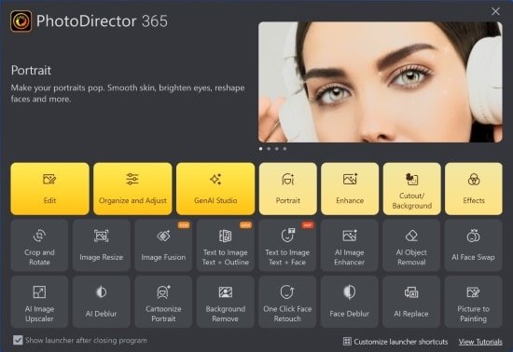Switch to the Effects category tile
513x352 pixels.
coord(474,189)
